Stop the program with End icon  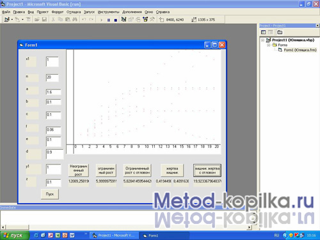click(115, 20)
